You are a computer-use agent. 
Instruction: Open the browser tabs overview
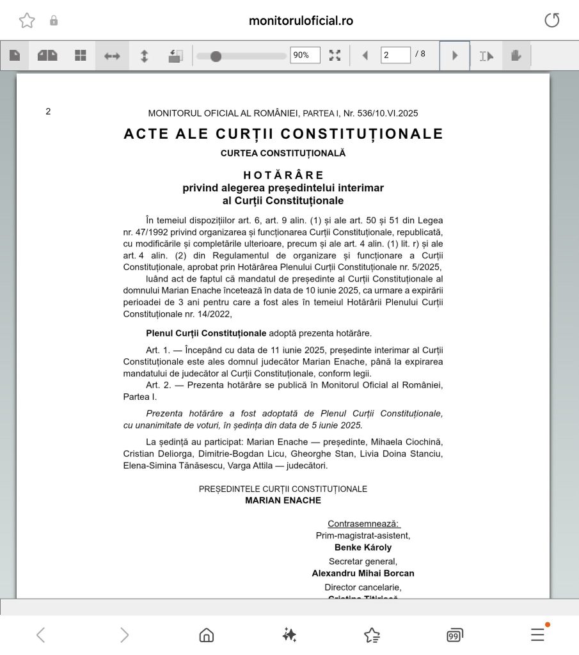point(454,635)
